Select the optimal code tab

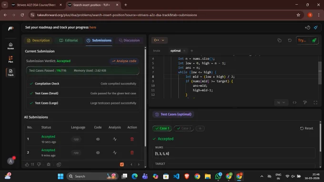(x=175, y=51)
